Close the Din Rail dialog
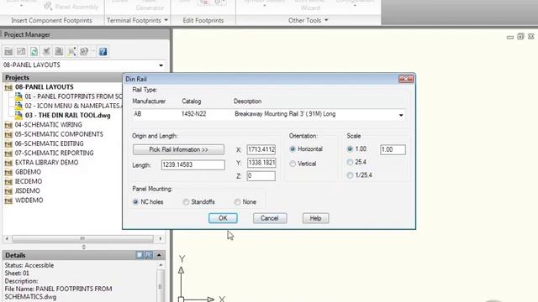The width and height of the screenshot is (538, 302). (x=406, y=79)
